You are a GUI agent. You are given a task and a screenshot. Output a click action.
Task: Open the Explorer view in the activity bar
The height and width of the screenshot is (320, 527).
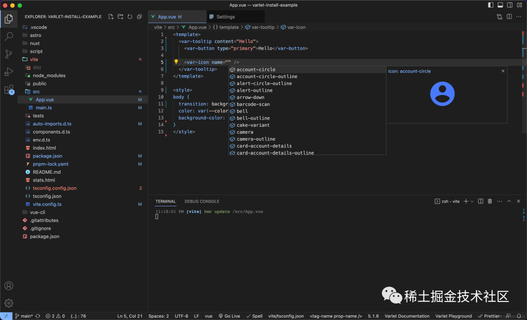9,19
